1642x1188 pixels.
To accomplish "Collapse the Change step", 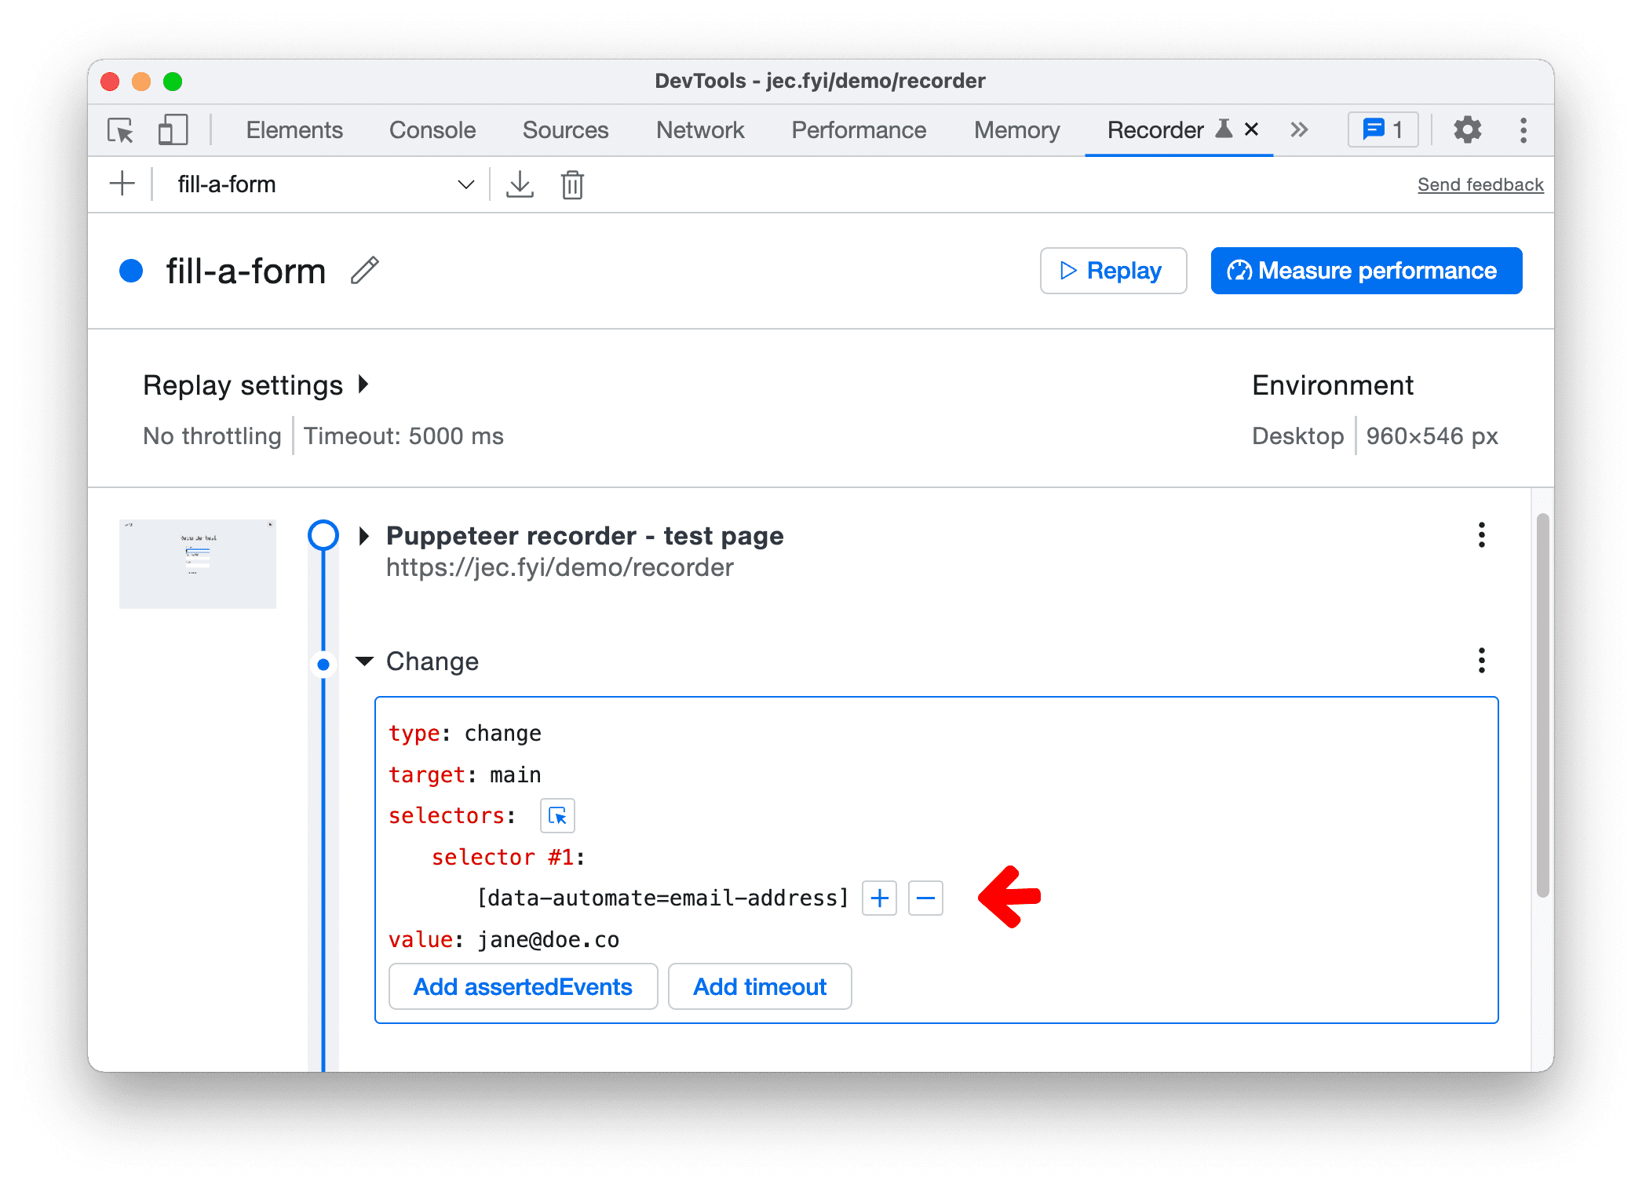I will (x=362, y=659).
